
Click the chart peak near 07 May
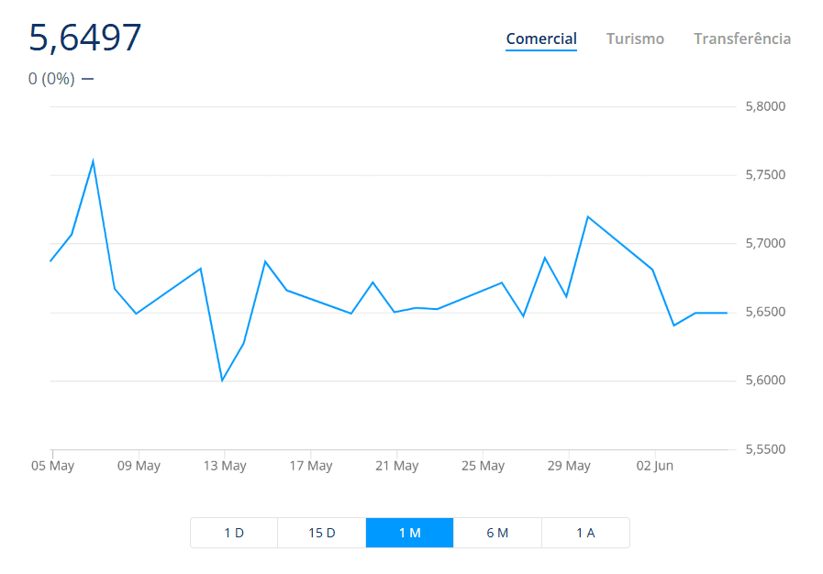[93, 160]
